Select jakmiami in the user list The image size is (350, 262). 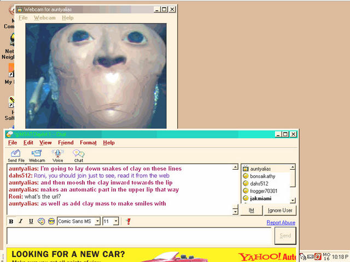coord(266,198)
